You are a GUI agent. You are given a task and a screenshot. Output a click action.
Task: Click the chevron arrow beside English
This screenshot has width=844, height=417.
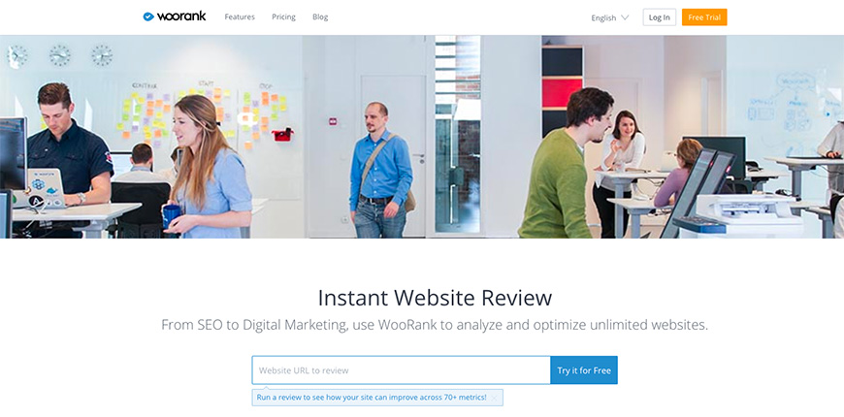point(624,17)
